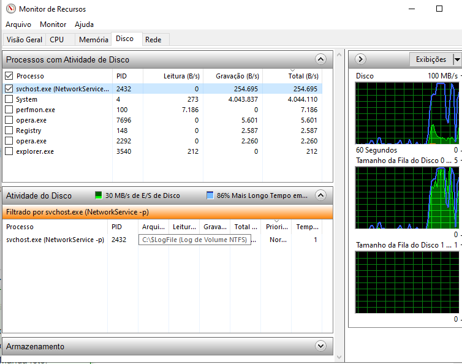
Task: Click System total value 4.044.110
Action: click(303, 99)
